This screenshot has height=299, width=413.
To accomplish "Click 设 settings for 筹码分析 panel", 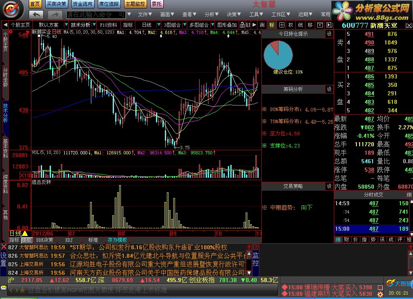I will click(x=329, y=89).
